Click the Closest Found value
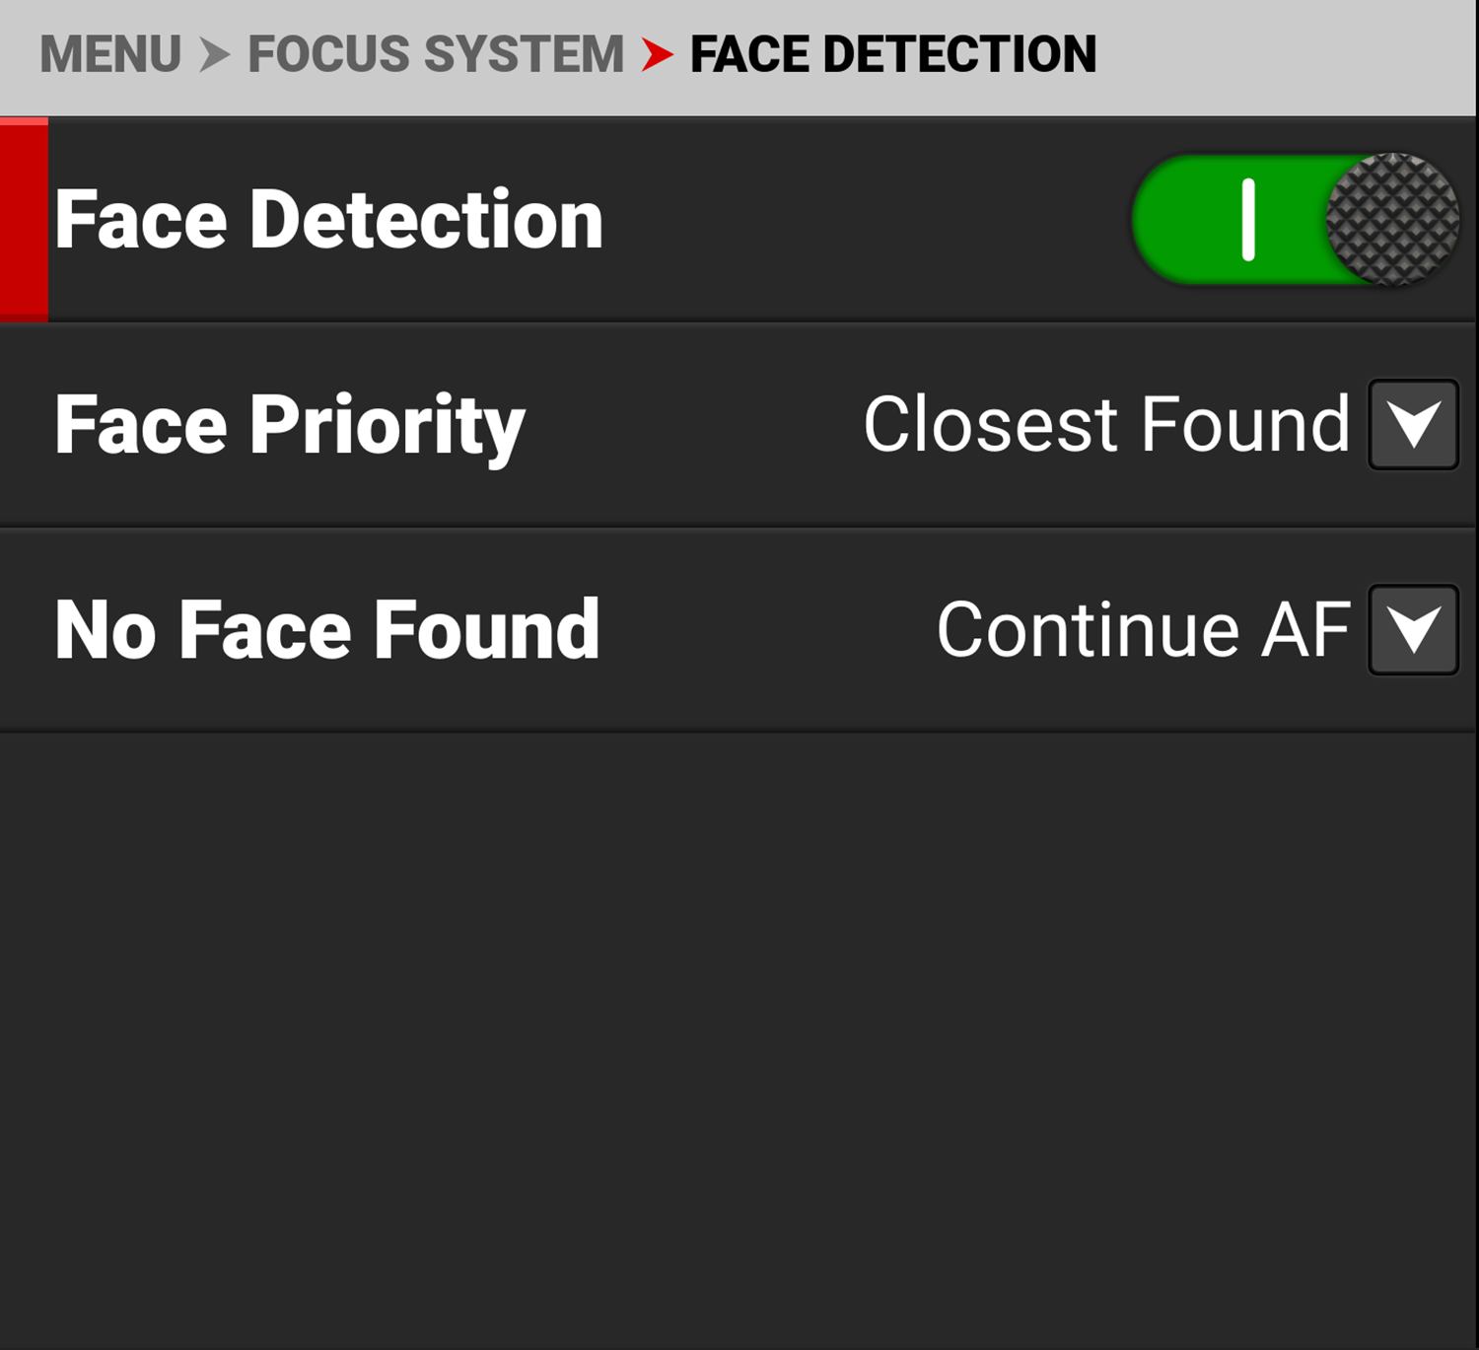Image resolution: width=1479 pixels, height=1350 pixels. click(1105, 425)
